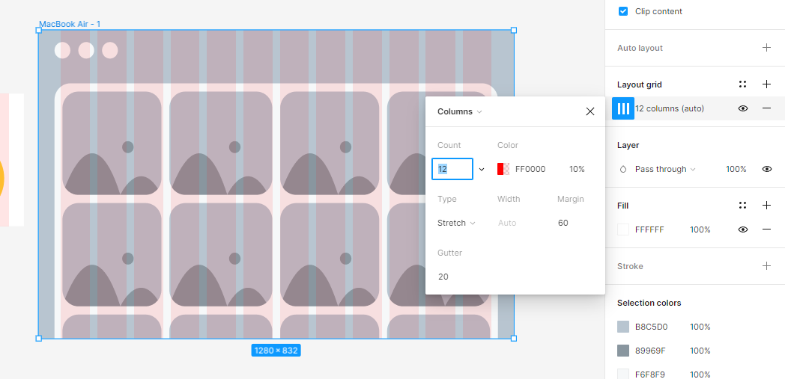Add a stroke with plus icon

tap(766, 265)
